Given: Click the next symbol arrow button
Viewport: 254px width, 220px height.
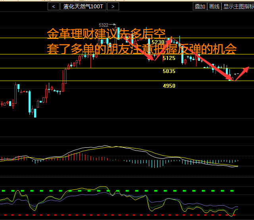Looking at the screenshot, I should click(113, 6).
